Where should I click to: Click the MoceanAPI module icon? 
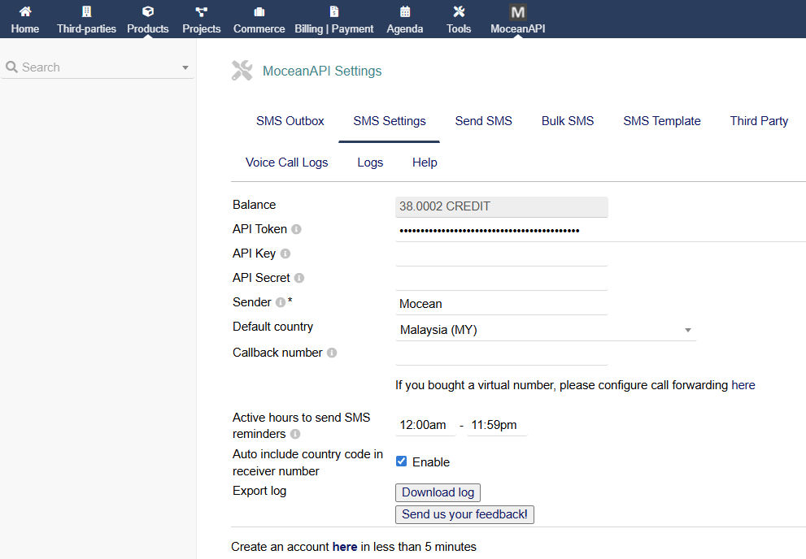[517, 12]
